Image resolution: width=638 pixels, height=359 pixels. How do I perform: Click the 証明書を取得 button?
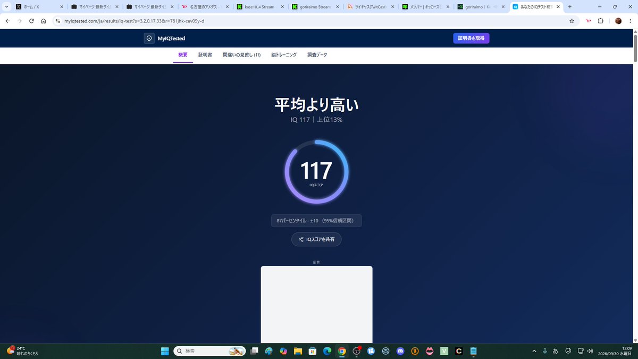coord(471,38)
